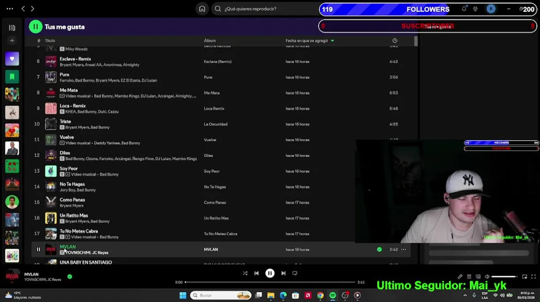Skip to the previous track
The image size is (540, 302).
pyautogui.click(x=257, y=273)
